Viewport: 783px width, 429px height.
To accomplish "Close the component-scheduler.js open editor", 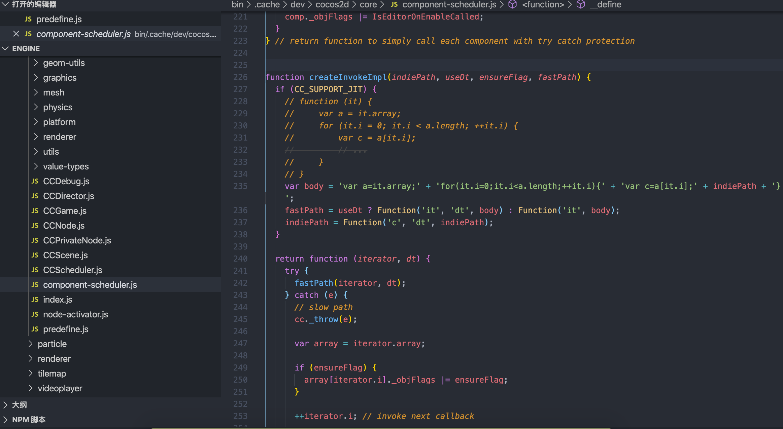I will coord(16,34).
